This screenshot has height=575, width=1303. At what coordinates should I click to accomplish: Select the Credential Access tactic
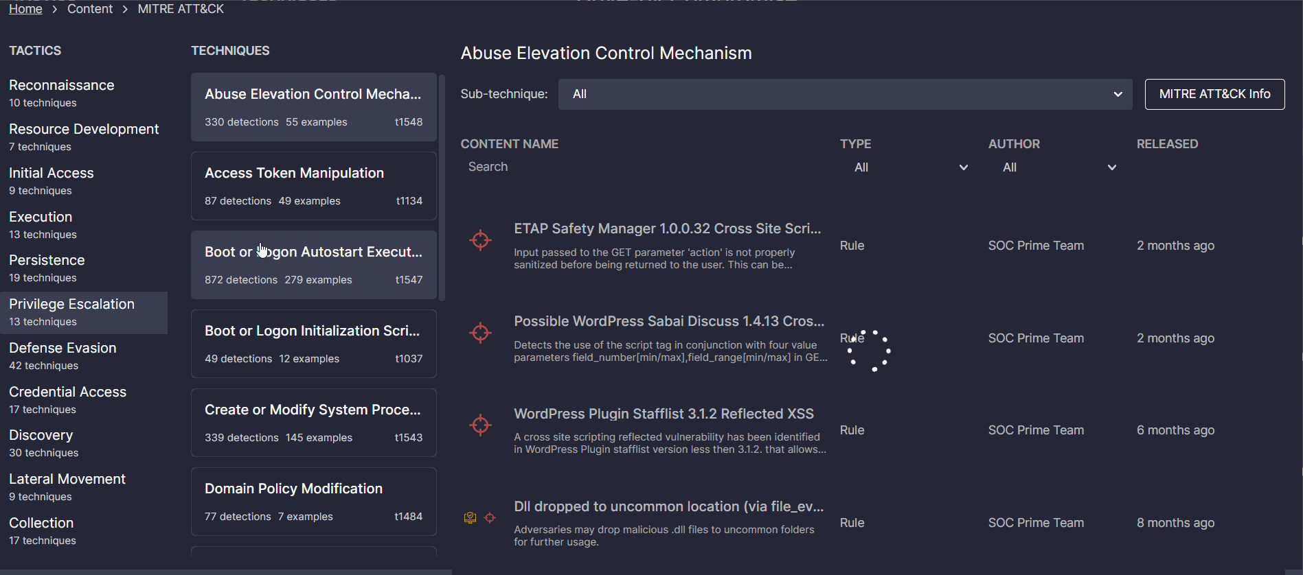pos(67,399)
